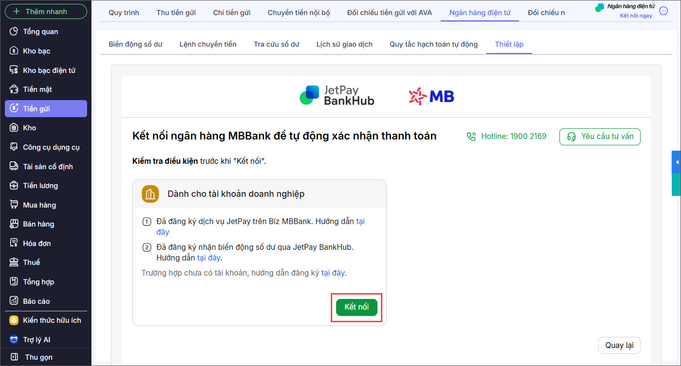Image resolution: width=681 pixels, height=366 pixels.
Task: Click the Thêm nhanh button
Action: click(46, 11)
